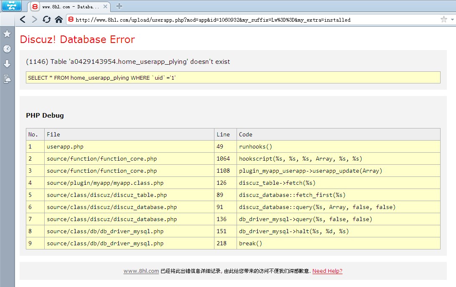Bookmark this page with the address bar star
The image size is (456, 287).
coord(443,20)
